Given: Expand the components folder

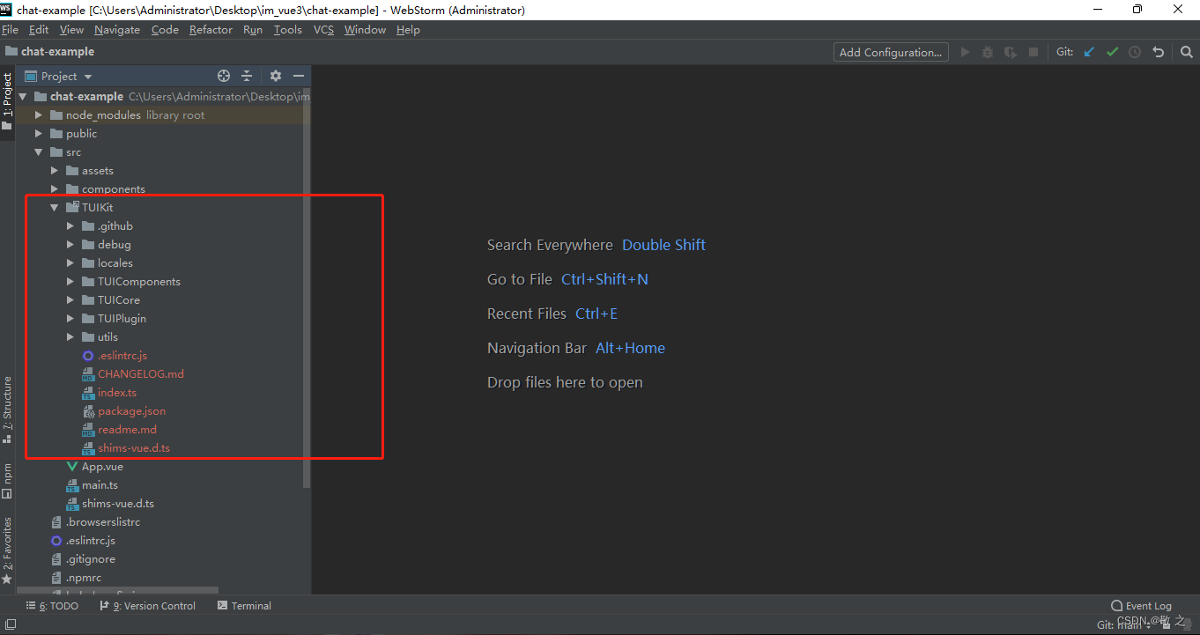Looking at the screenshot, I should point(54,189).
